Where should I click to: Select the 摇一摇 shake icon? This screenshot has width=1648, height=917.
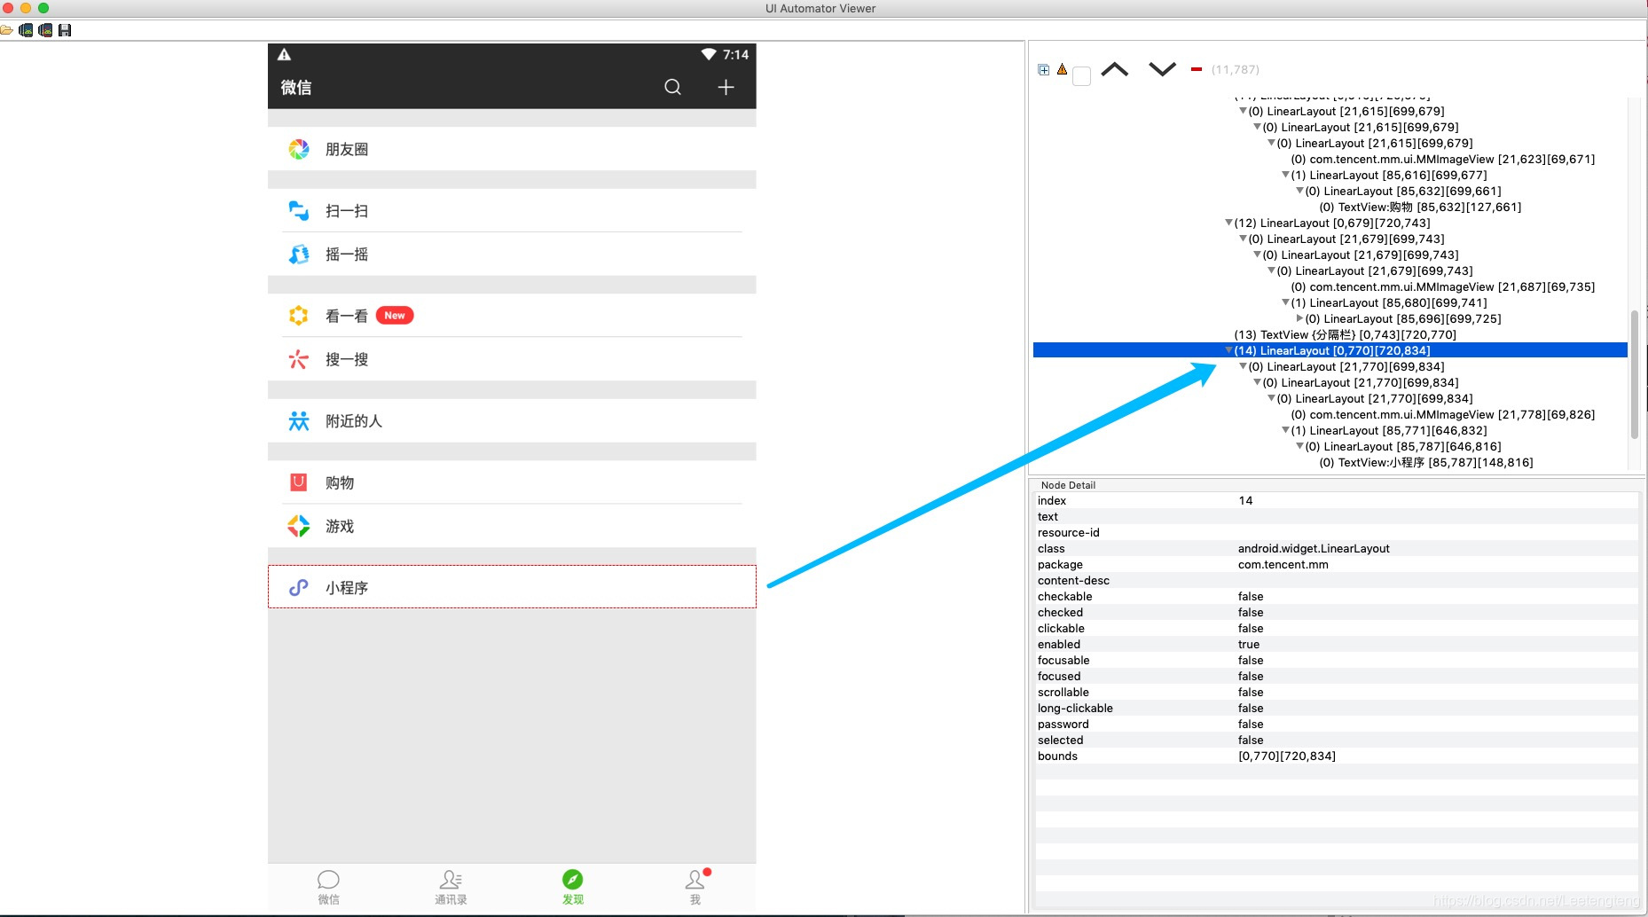(299, 255)
